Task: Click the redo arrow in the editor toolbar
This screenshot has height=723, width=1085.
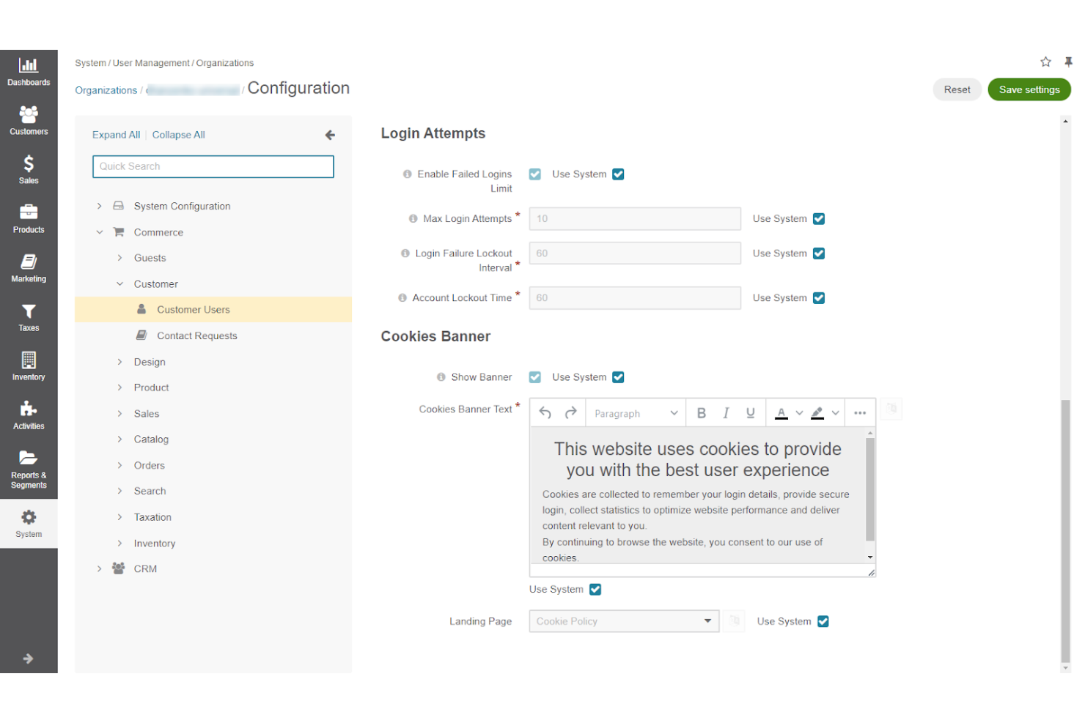Action: click(x=571, y=412)
